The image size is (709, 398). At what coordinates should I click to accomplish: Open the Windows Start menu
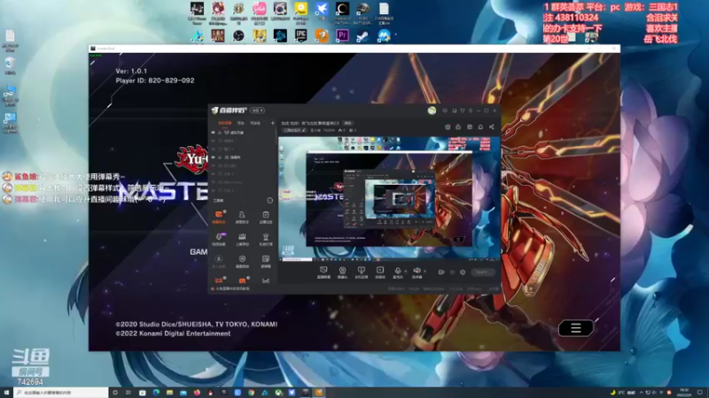pyautogui.click(x=6, y=393)
